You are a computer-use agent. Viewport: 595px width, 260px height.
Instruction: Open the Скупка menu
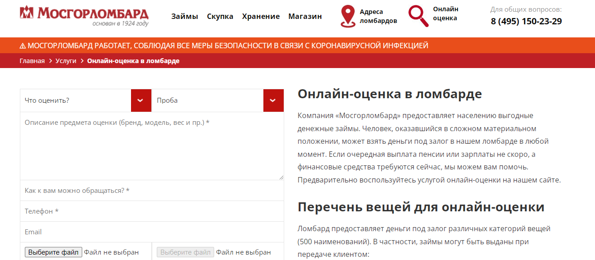pyautogui.click(x=220, y=16)
